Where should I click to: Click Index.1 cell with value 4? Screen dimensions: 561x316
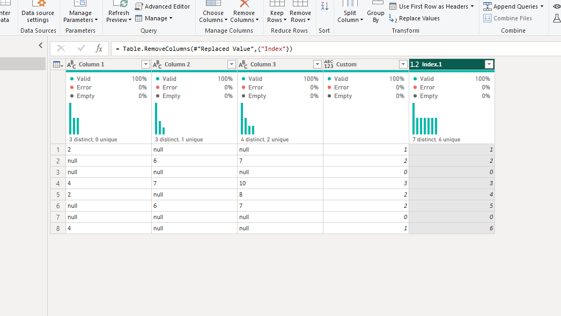click(x=452, y=195)
